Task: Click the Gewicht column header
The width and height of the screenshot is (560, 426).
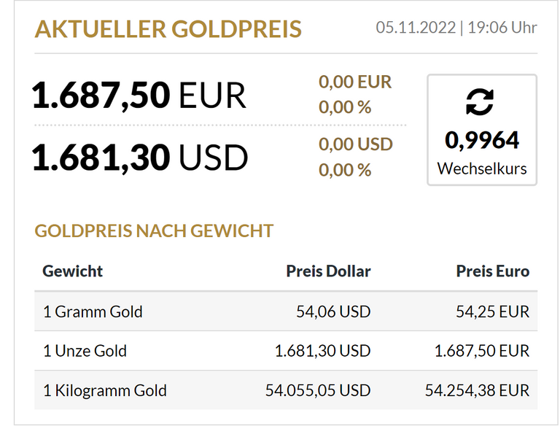Action: coord(73,271)
